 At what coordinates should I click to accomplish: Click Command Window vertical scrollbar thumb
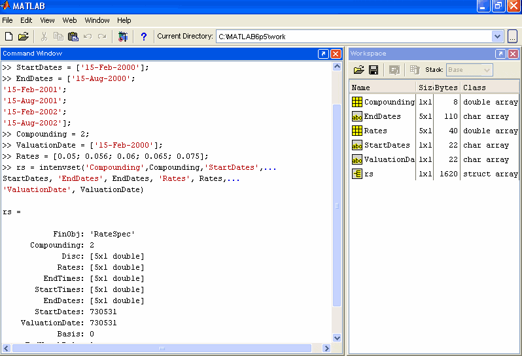(337, 205)
